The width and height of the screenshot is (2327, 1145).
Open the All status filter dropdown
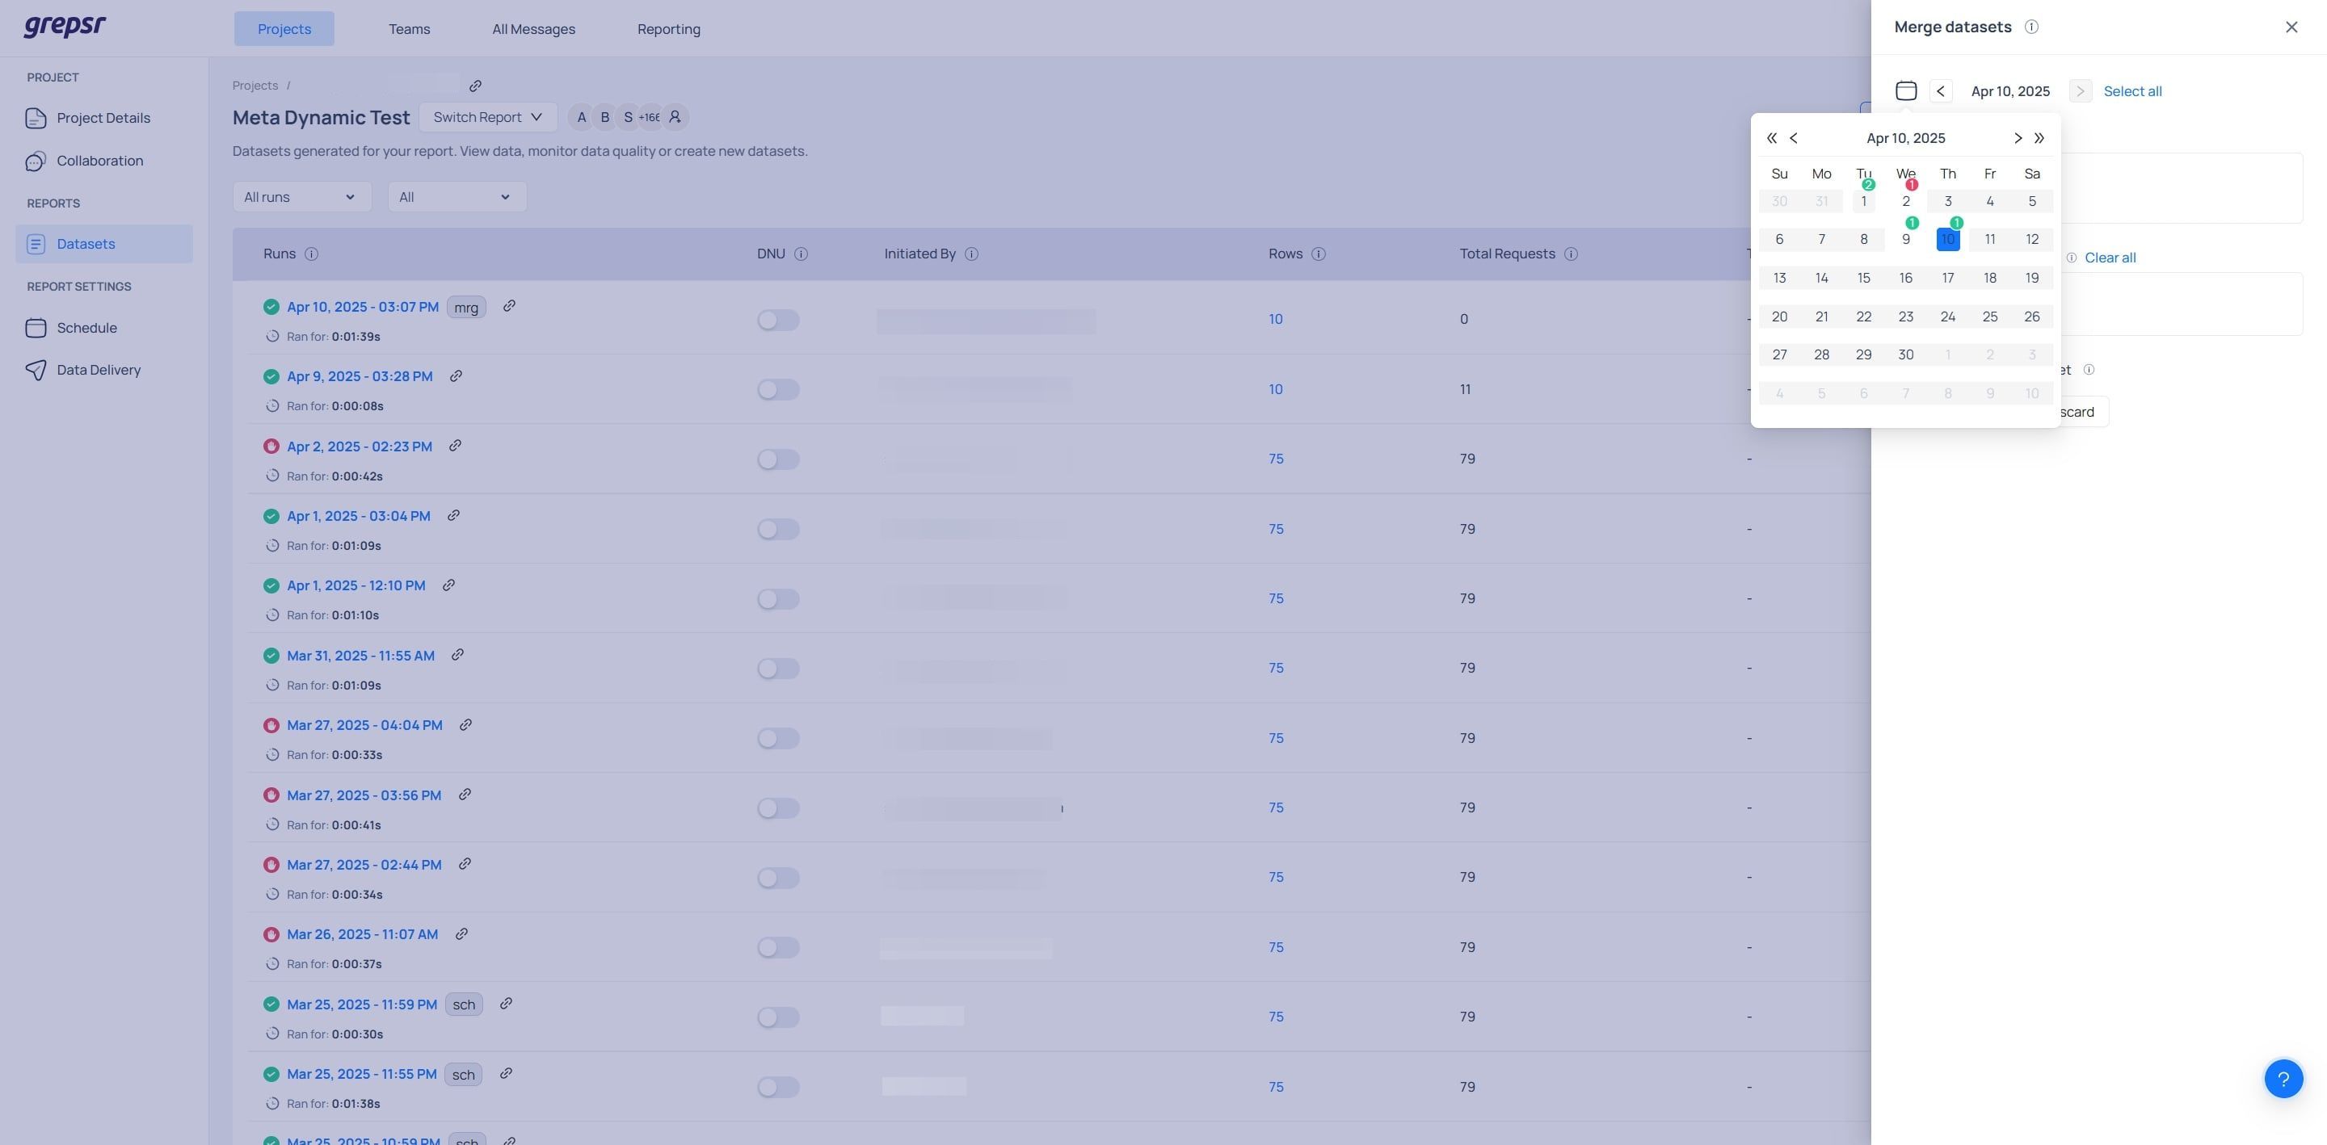(x=457, y=197)
